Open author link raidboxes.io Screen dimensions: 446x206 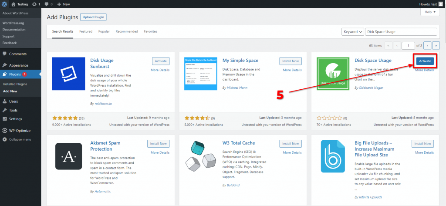point(103,104)
